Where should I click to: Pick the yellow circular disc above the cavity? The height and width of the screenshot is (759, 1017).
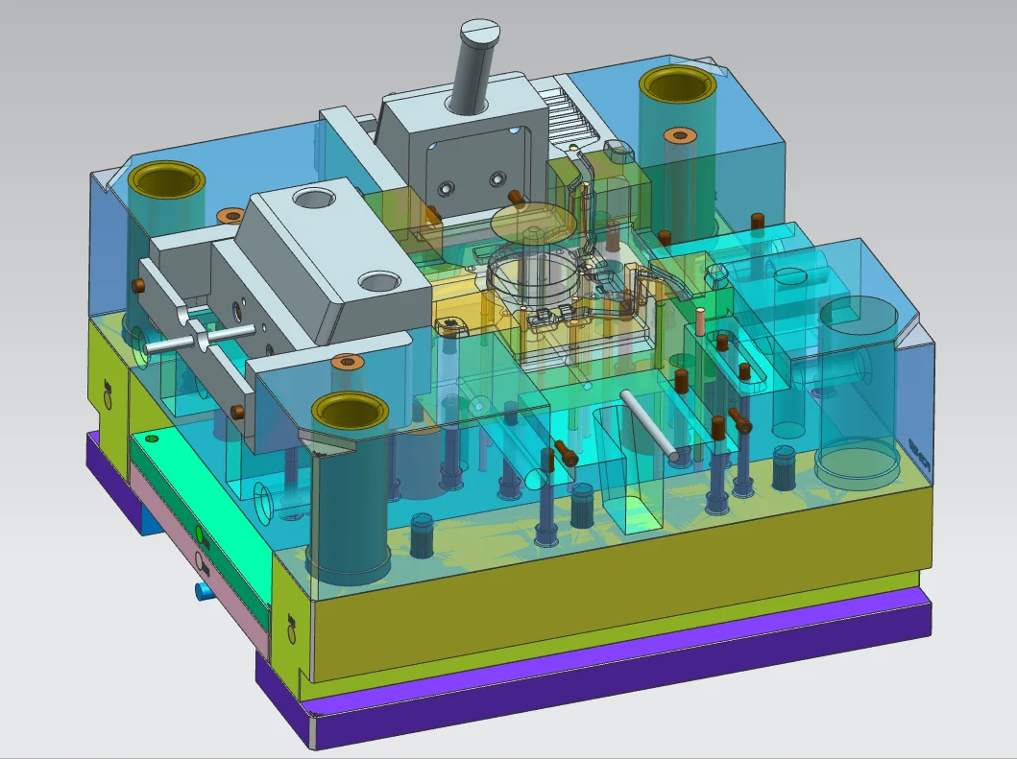point(534,224)
